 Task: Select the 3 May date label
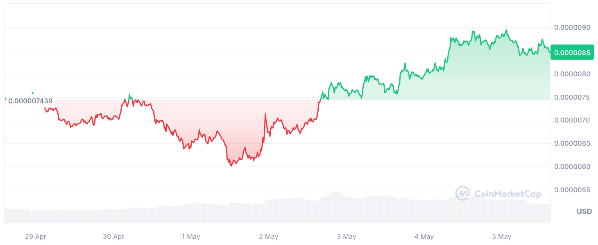click(x=347, y=236)
